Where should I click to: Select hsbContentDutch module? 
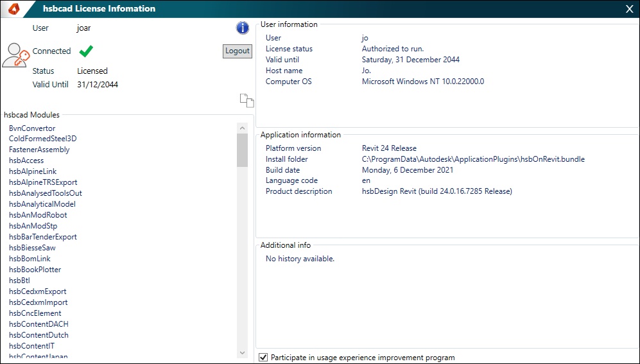[39, 335]
